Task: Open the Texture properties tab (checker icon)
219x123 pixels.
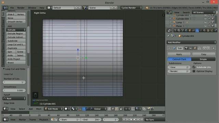Action: click(x=208, y=30)
